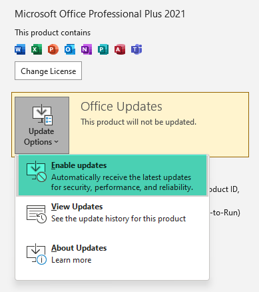Click the Excel app icon
Screen dimensions: 259x292
[x=37, y=49]
